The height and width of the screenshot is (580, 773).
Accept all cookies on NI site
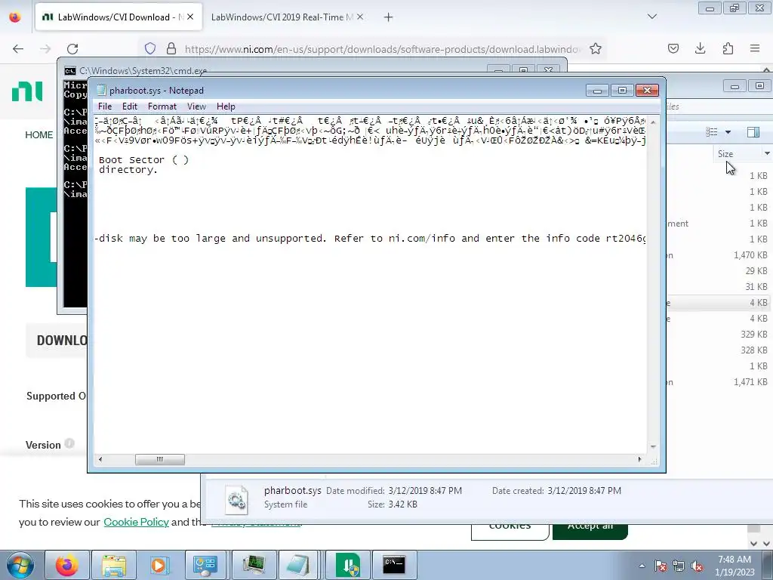coord(590,532)
